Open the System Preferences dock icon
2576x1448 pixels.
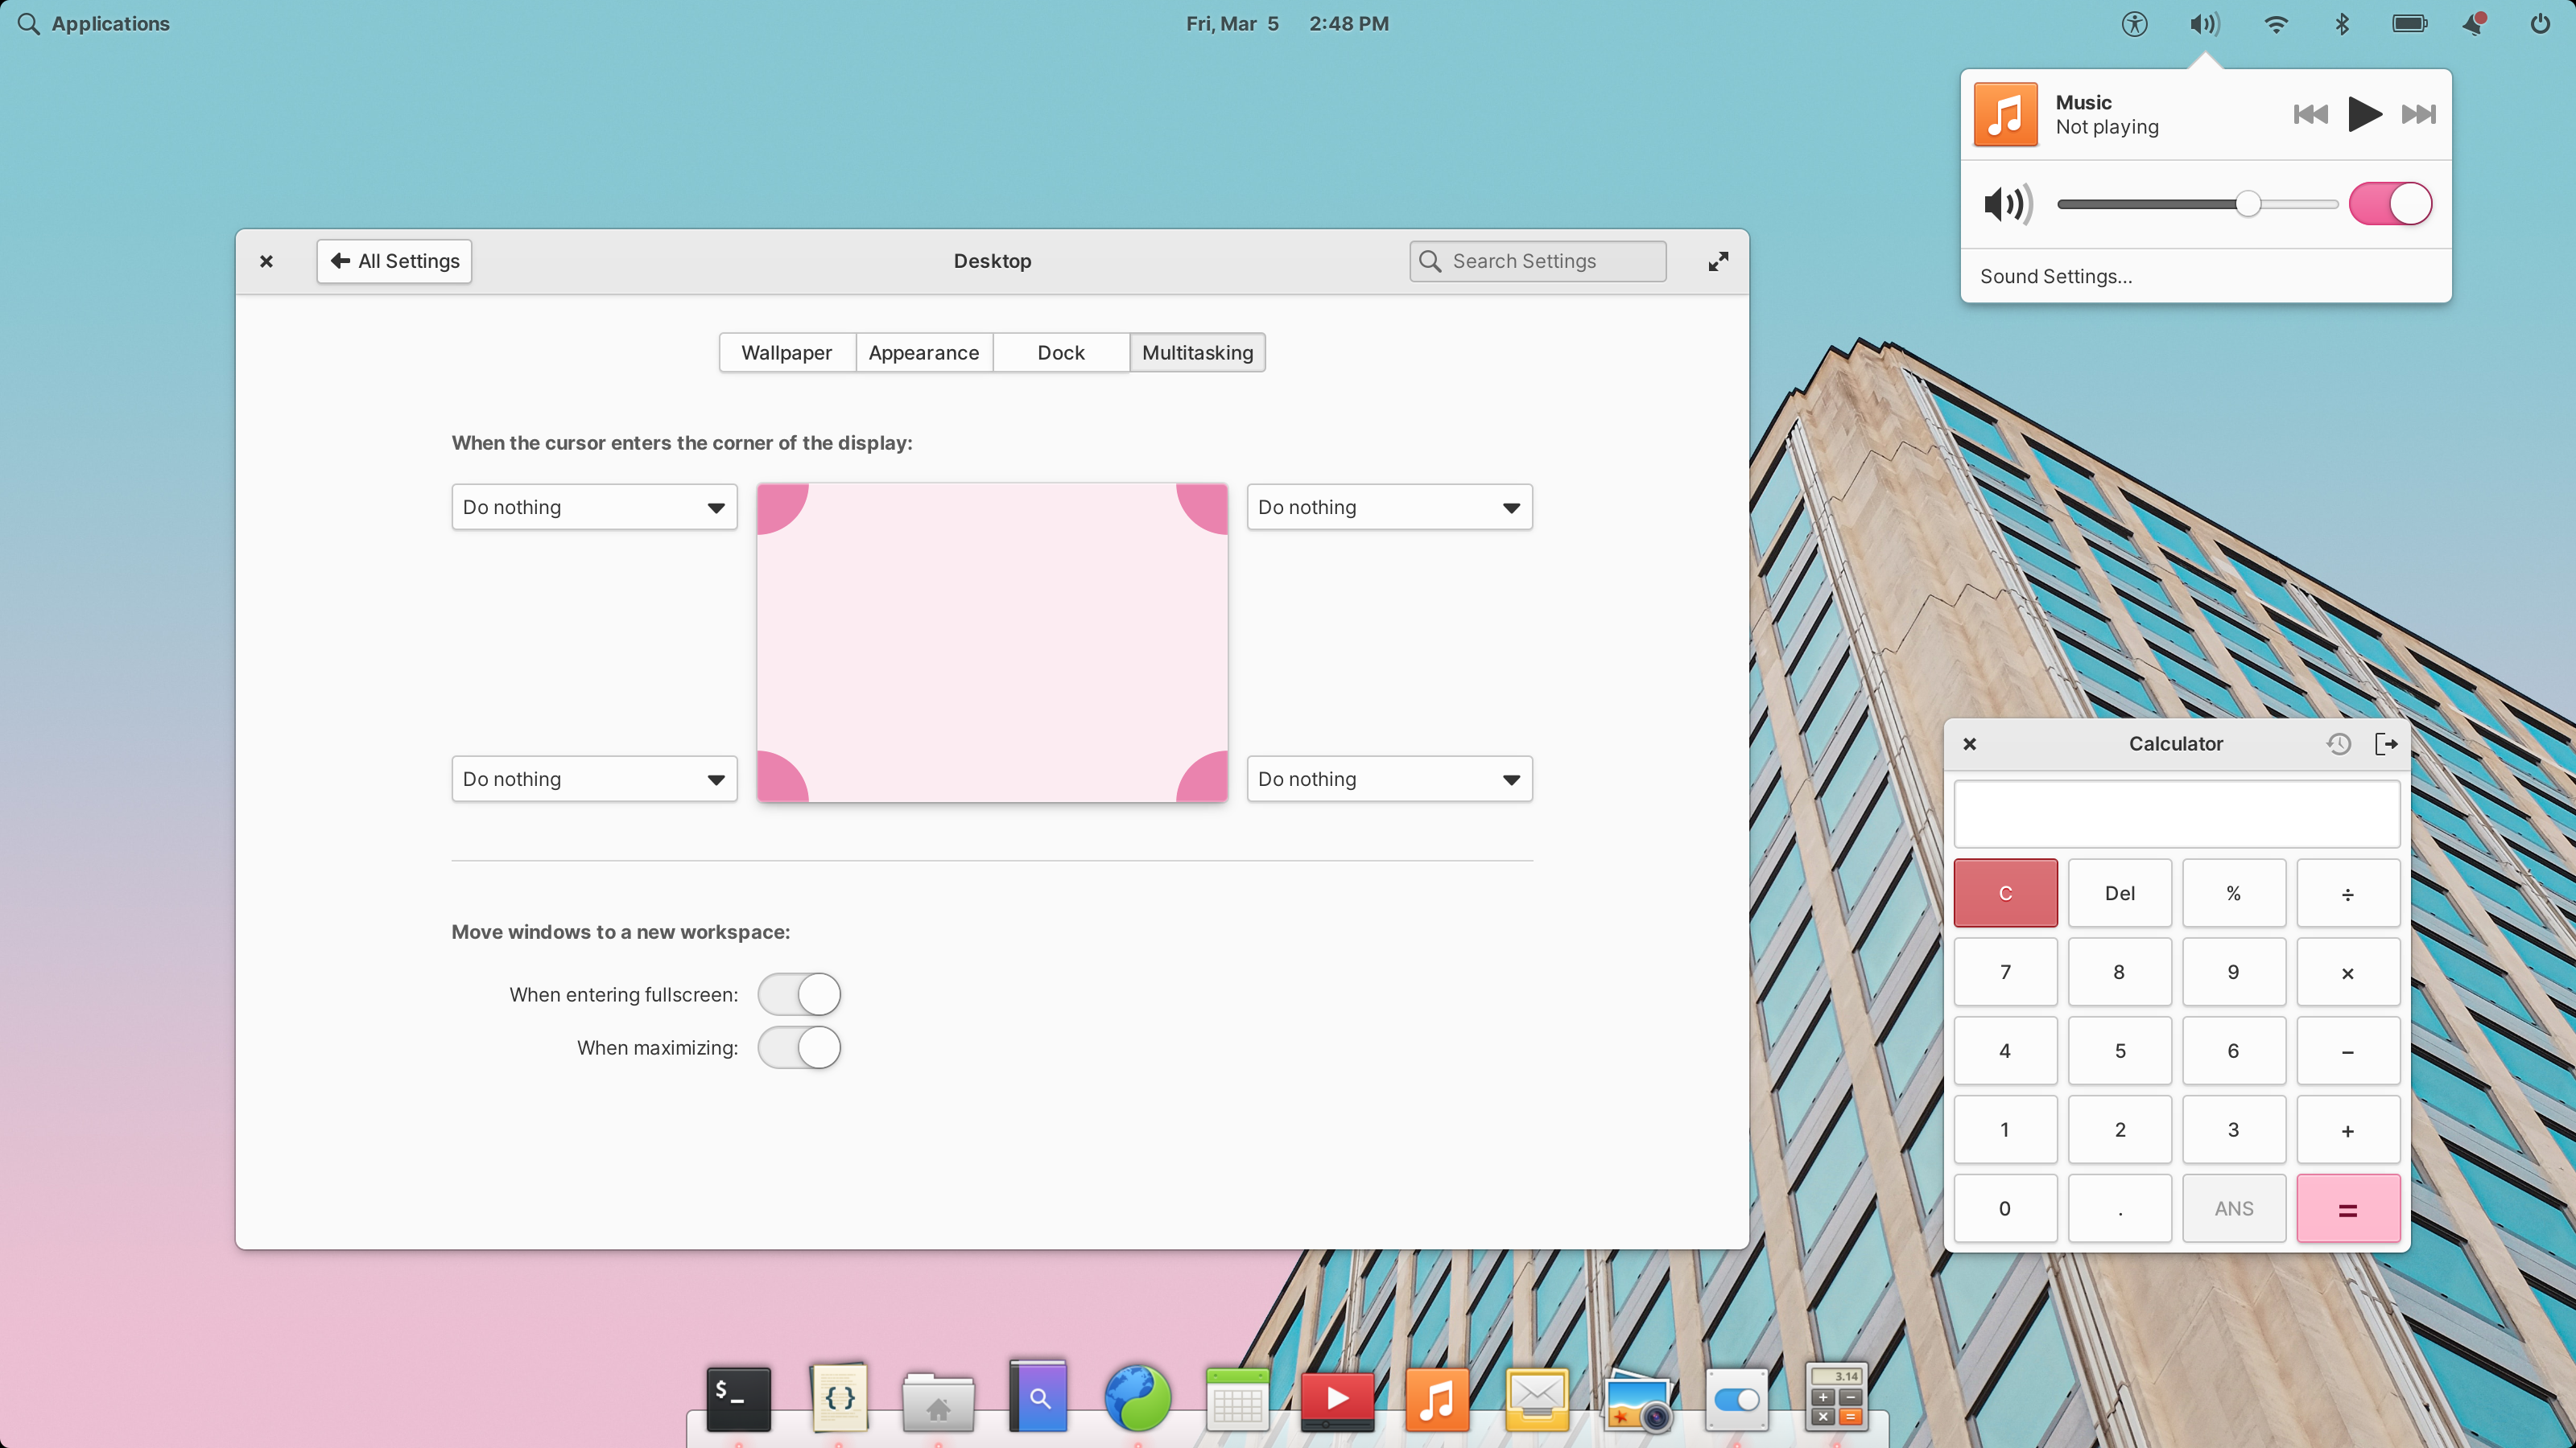click(x=1734, y=1397)
